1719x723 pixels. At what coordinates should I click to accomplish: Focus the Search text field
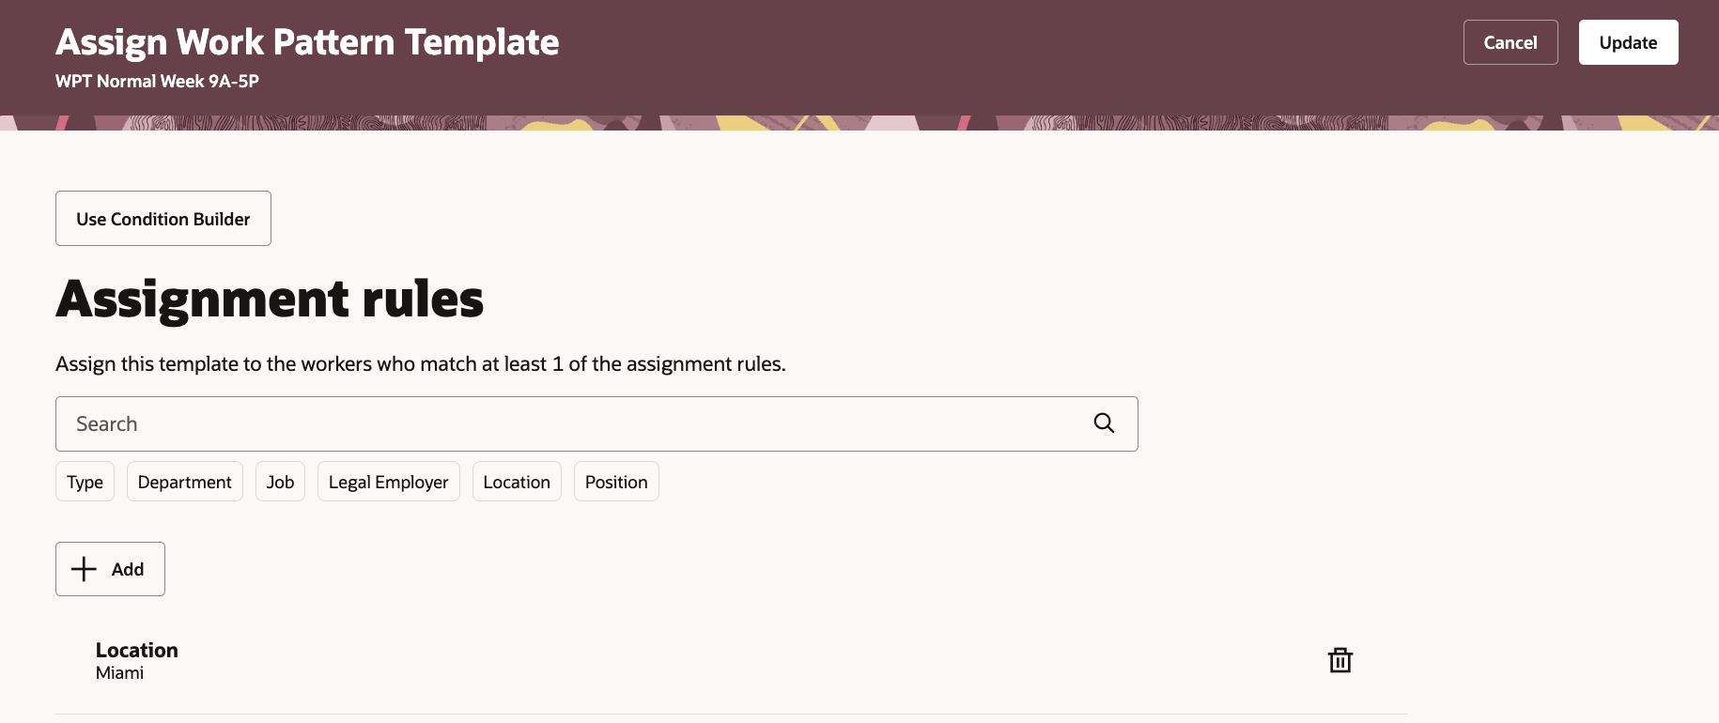coord(564,423)
